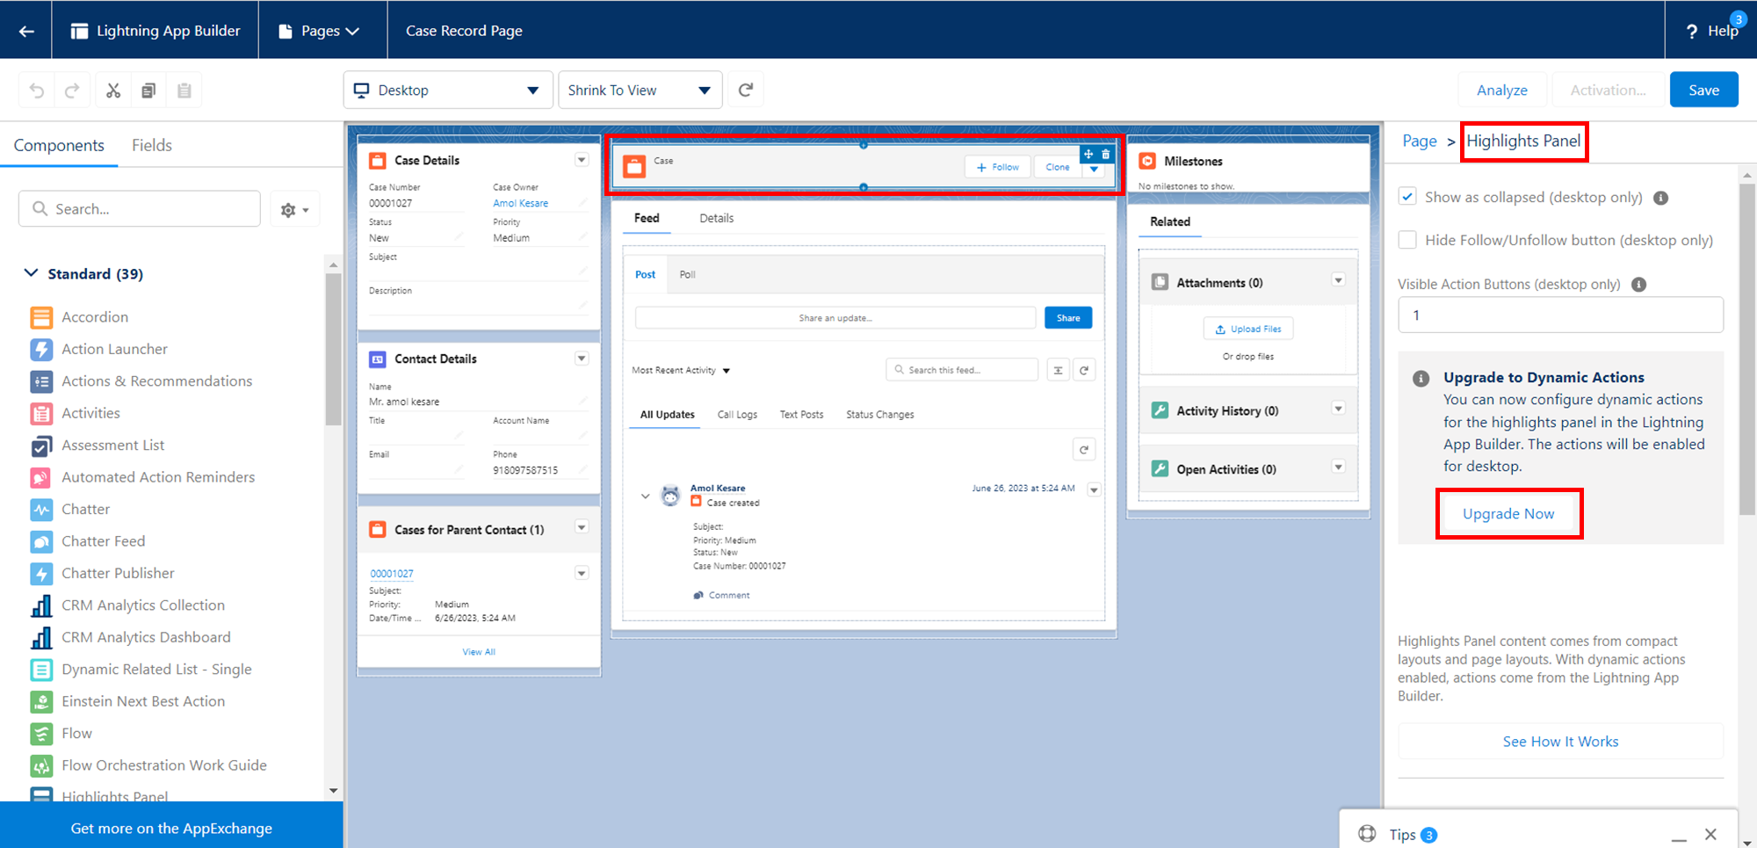This screenshot has height=848, width=1757.
Task: Open the Desktop form factor dropdown
Action: pyautogui.click(x=448, y=90)
